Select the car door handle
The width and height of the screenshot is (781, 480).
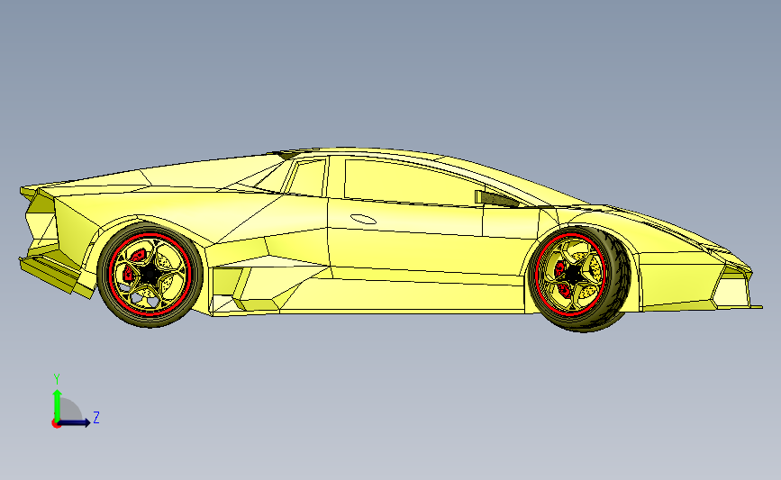(x=363, y=219)
